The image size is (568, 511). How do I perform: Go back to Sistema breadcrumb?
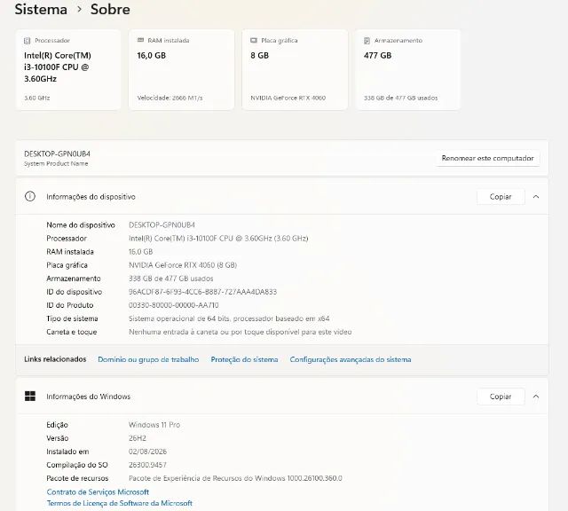pos(41,10)
